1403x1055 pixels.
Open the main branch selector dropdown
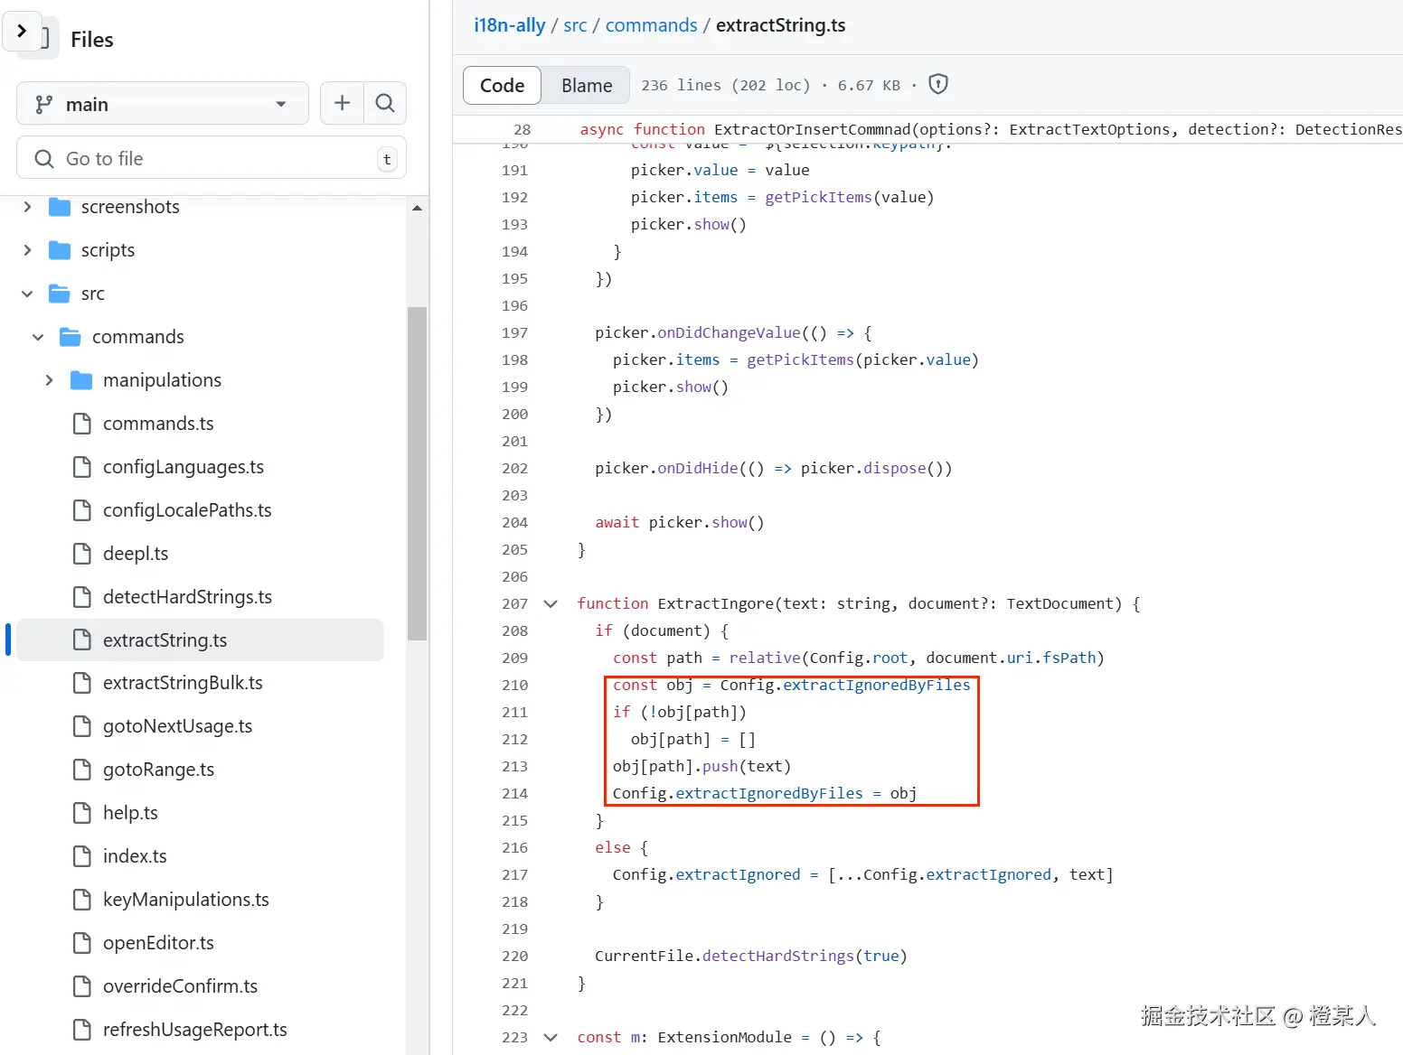tap(163, 104)
